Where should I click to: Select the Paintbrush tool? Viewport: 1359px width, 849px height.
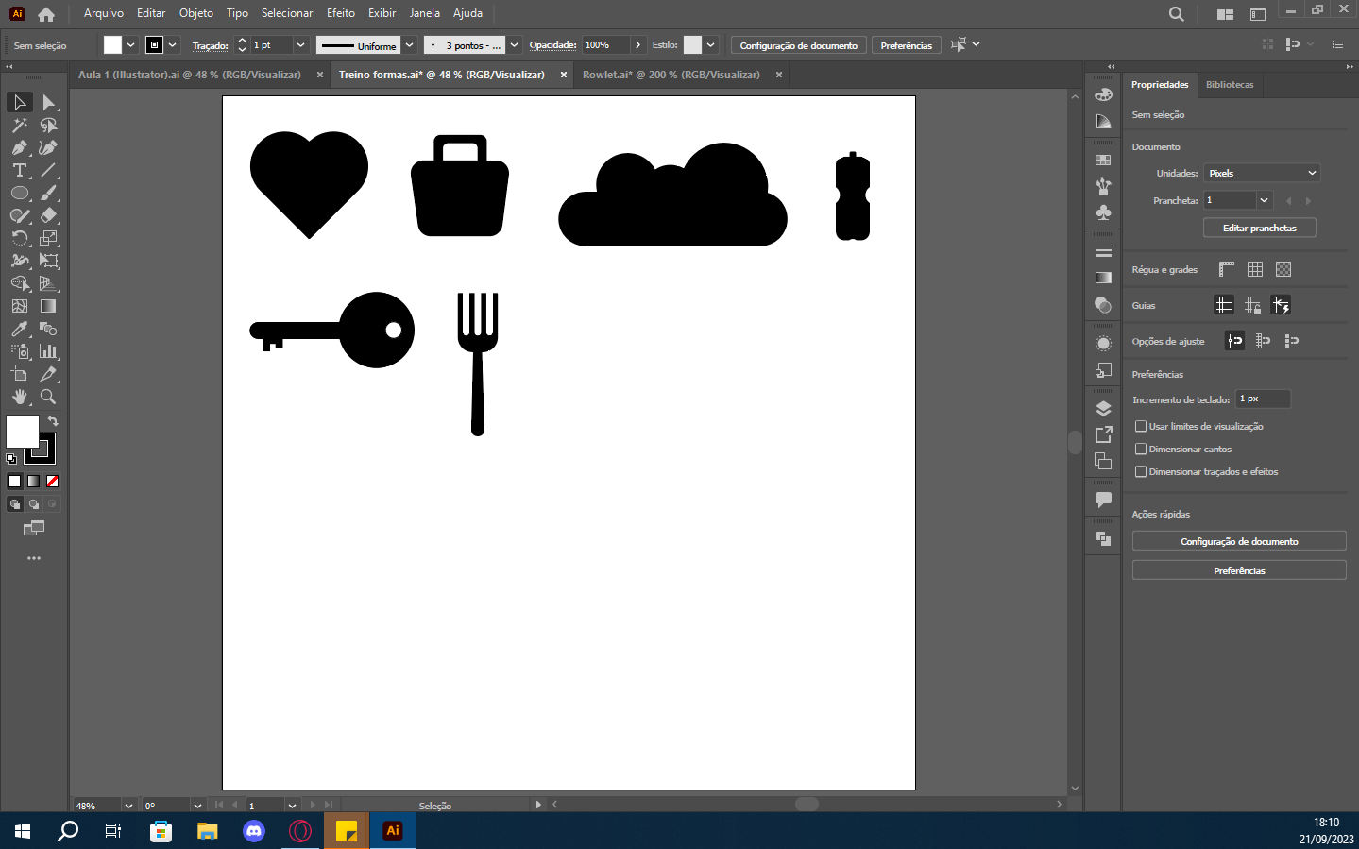tap(48, 193)
